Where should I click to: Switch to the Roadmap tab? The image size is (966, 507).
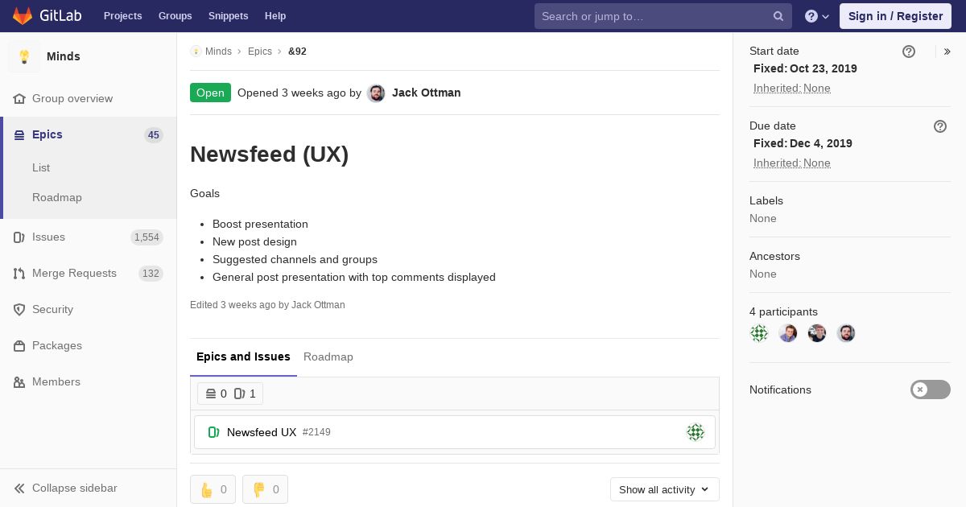tap(328, 357)
